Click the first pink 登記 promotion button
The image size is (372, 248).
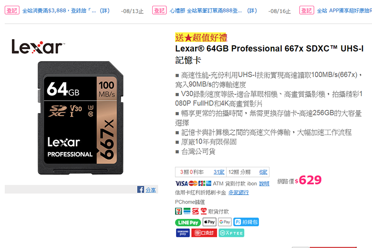(12, 10)
